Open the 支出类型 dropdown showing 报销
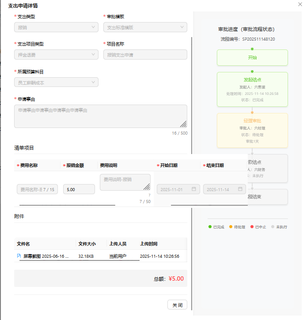The width and height of the screenshot is (303, 320). [56, 27]
